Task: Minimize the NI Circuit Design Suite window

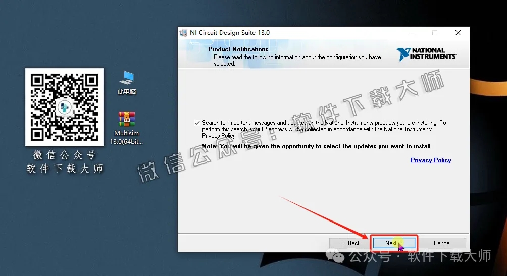Action: coord(411,33)
